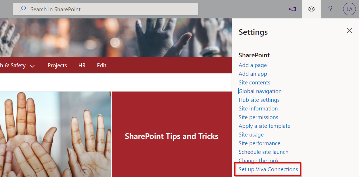
Task: Open Schedule site launch
Action: (x=263, y=152)
